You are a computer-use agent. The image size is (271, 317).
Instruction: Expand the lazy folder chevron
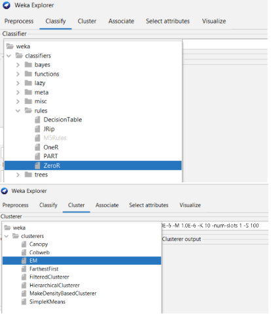coord(18,83)
